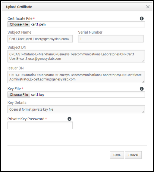Cancel the certificate upload

pyautogui.click(x=133, y=155)
